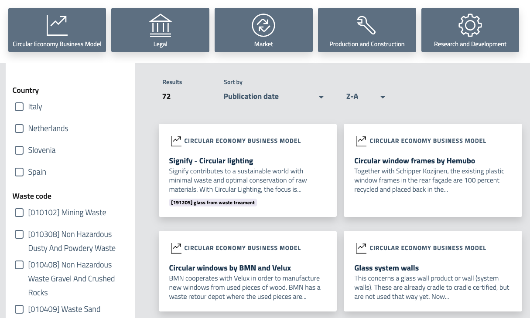Enable the Slovenia country checkbox

(19, 150)
